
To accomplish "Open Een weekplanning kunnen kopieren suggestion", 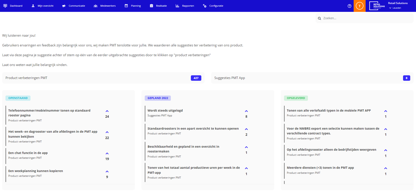I will click(x=35, y=171).
